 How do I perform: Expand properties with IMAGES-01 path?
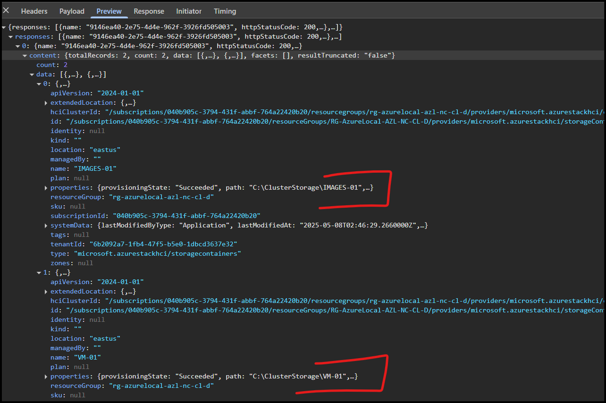46,188
